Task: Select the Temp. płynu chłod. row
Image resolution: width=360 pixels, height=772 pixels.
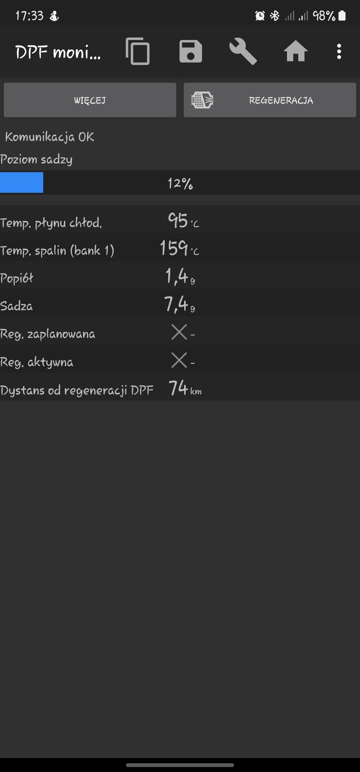Action: [x=180, y=220]
